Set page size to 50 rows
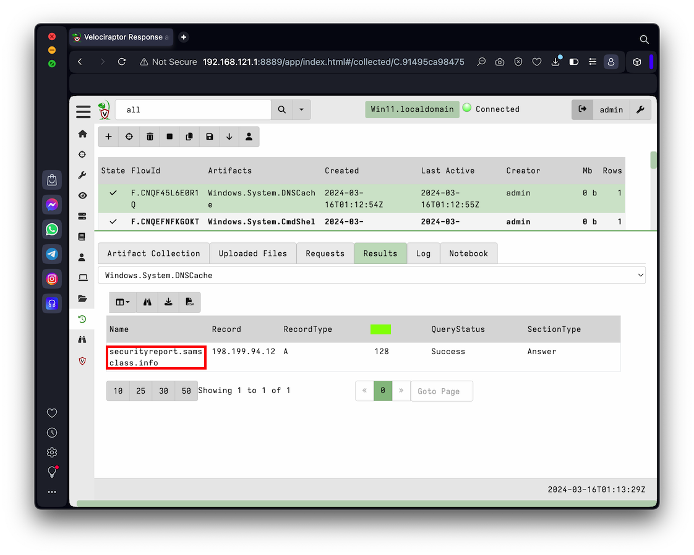 click(186, 391)
